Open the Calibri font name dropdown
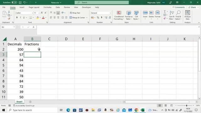 tap(32, 13)
